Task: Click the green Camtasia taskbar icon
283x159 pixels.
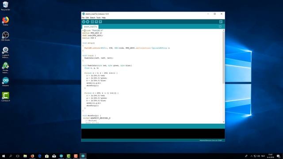Action: [x=69, y=156]
